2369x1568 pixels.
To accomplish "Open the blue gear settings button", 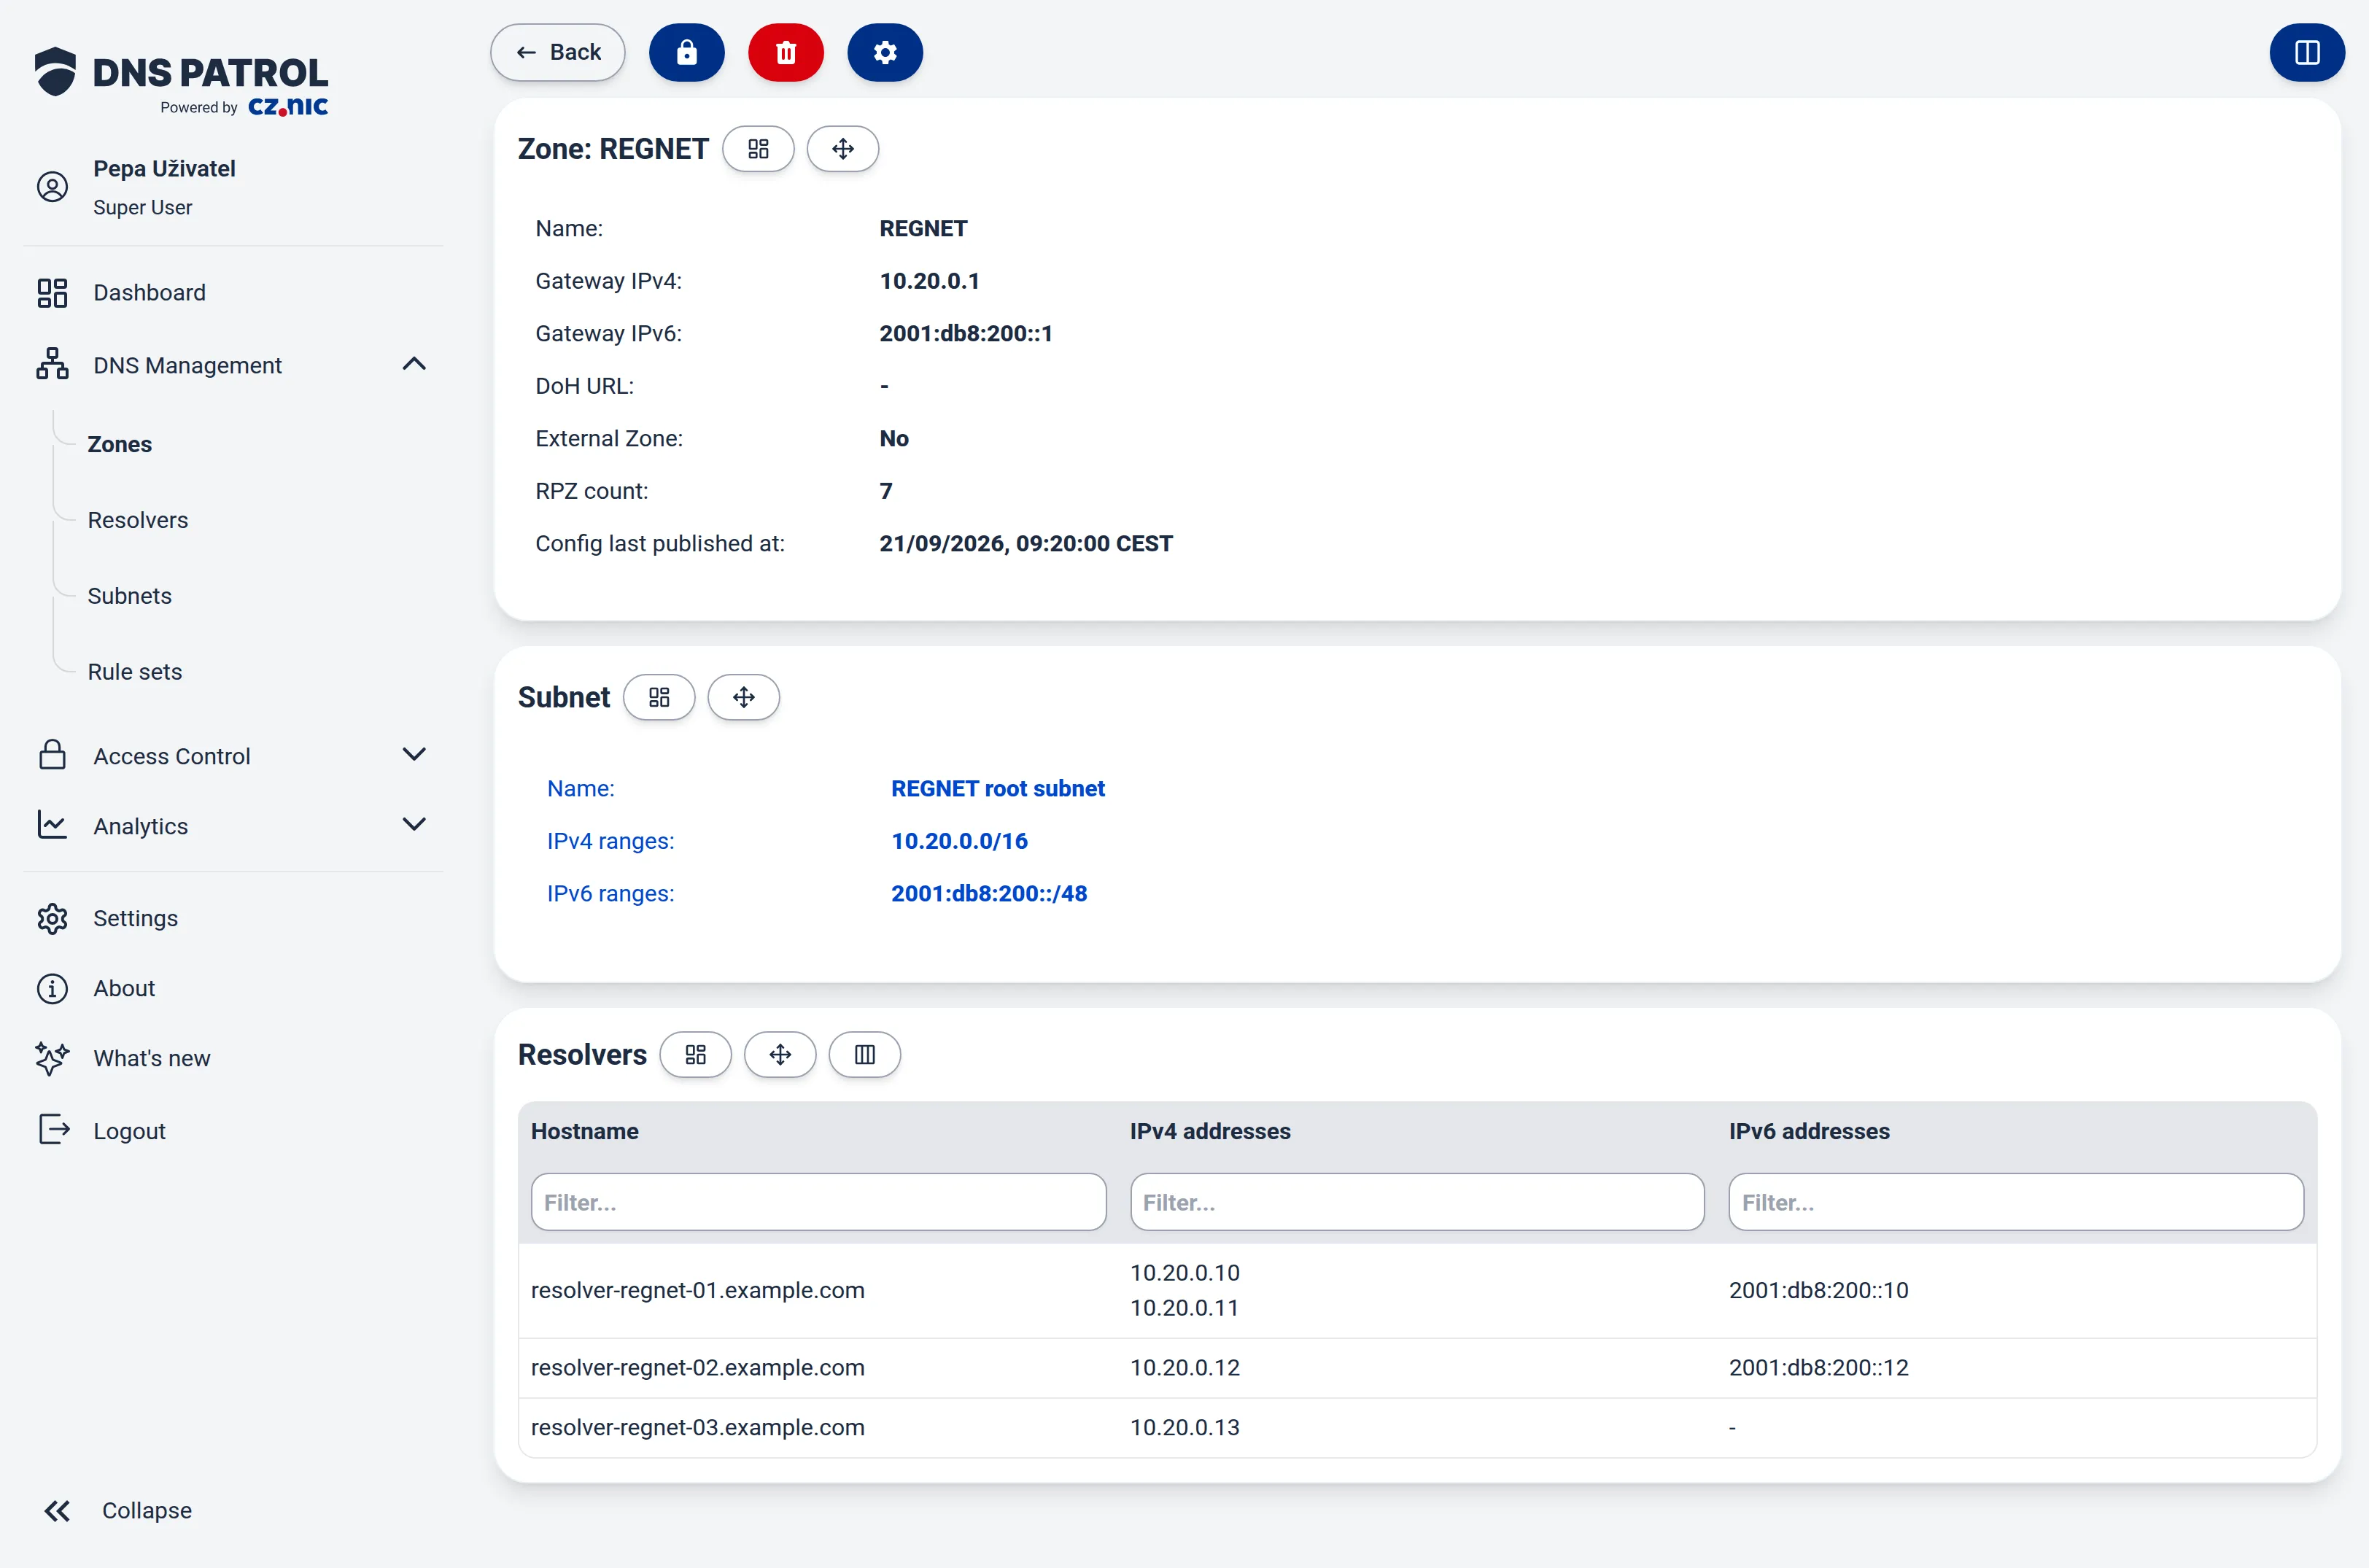I will [x=884, y=52].
